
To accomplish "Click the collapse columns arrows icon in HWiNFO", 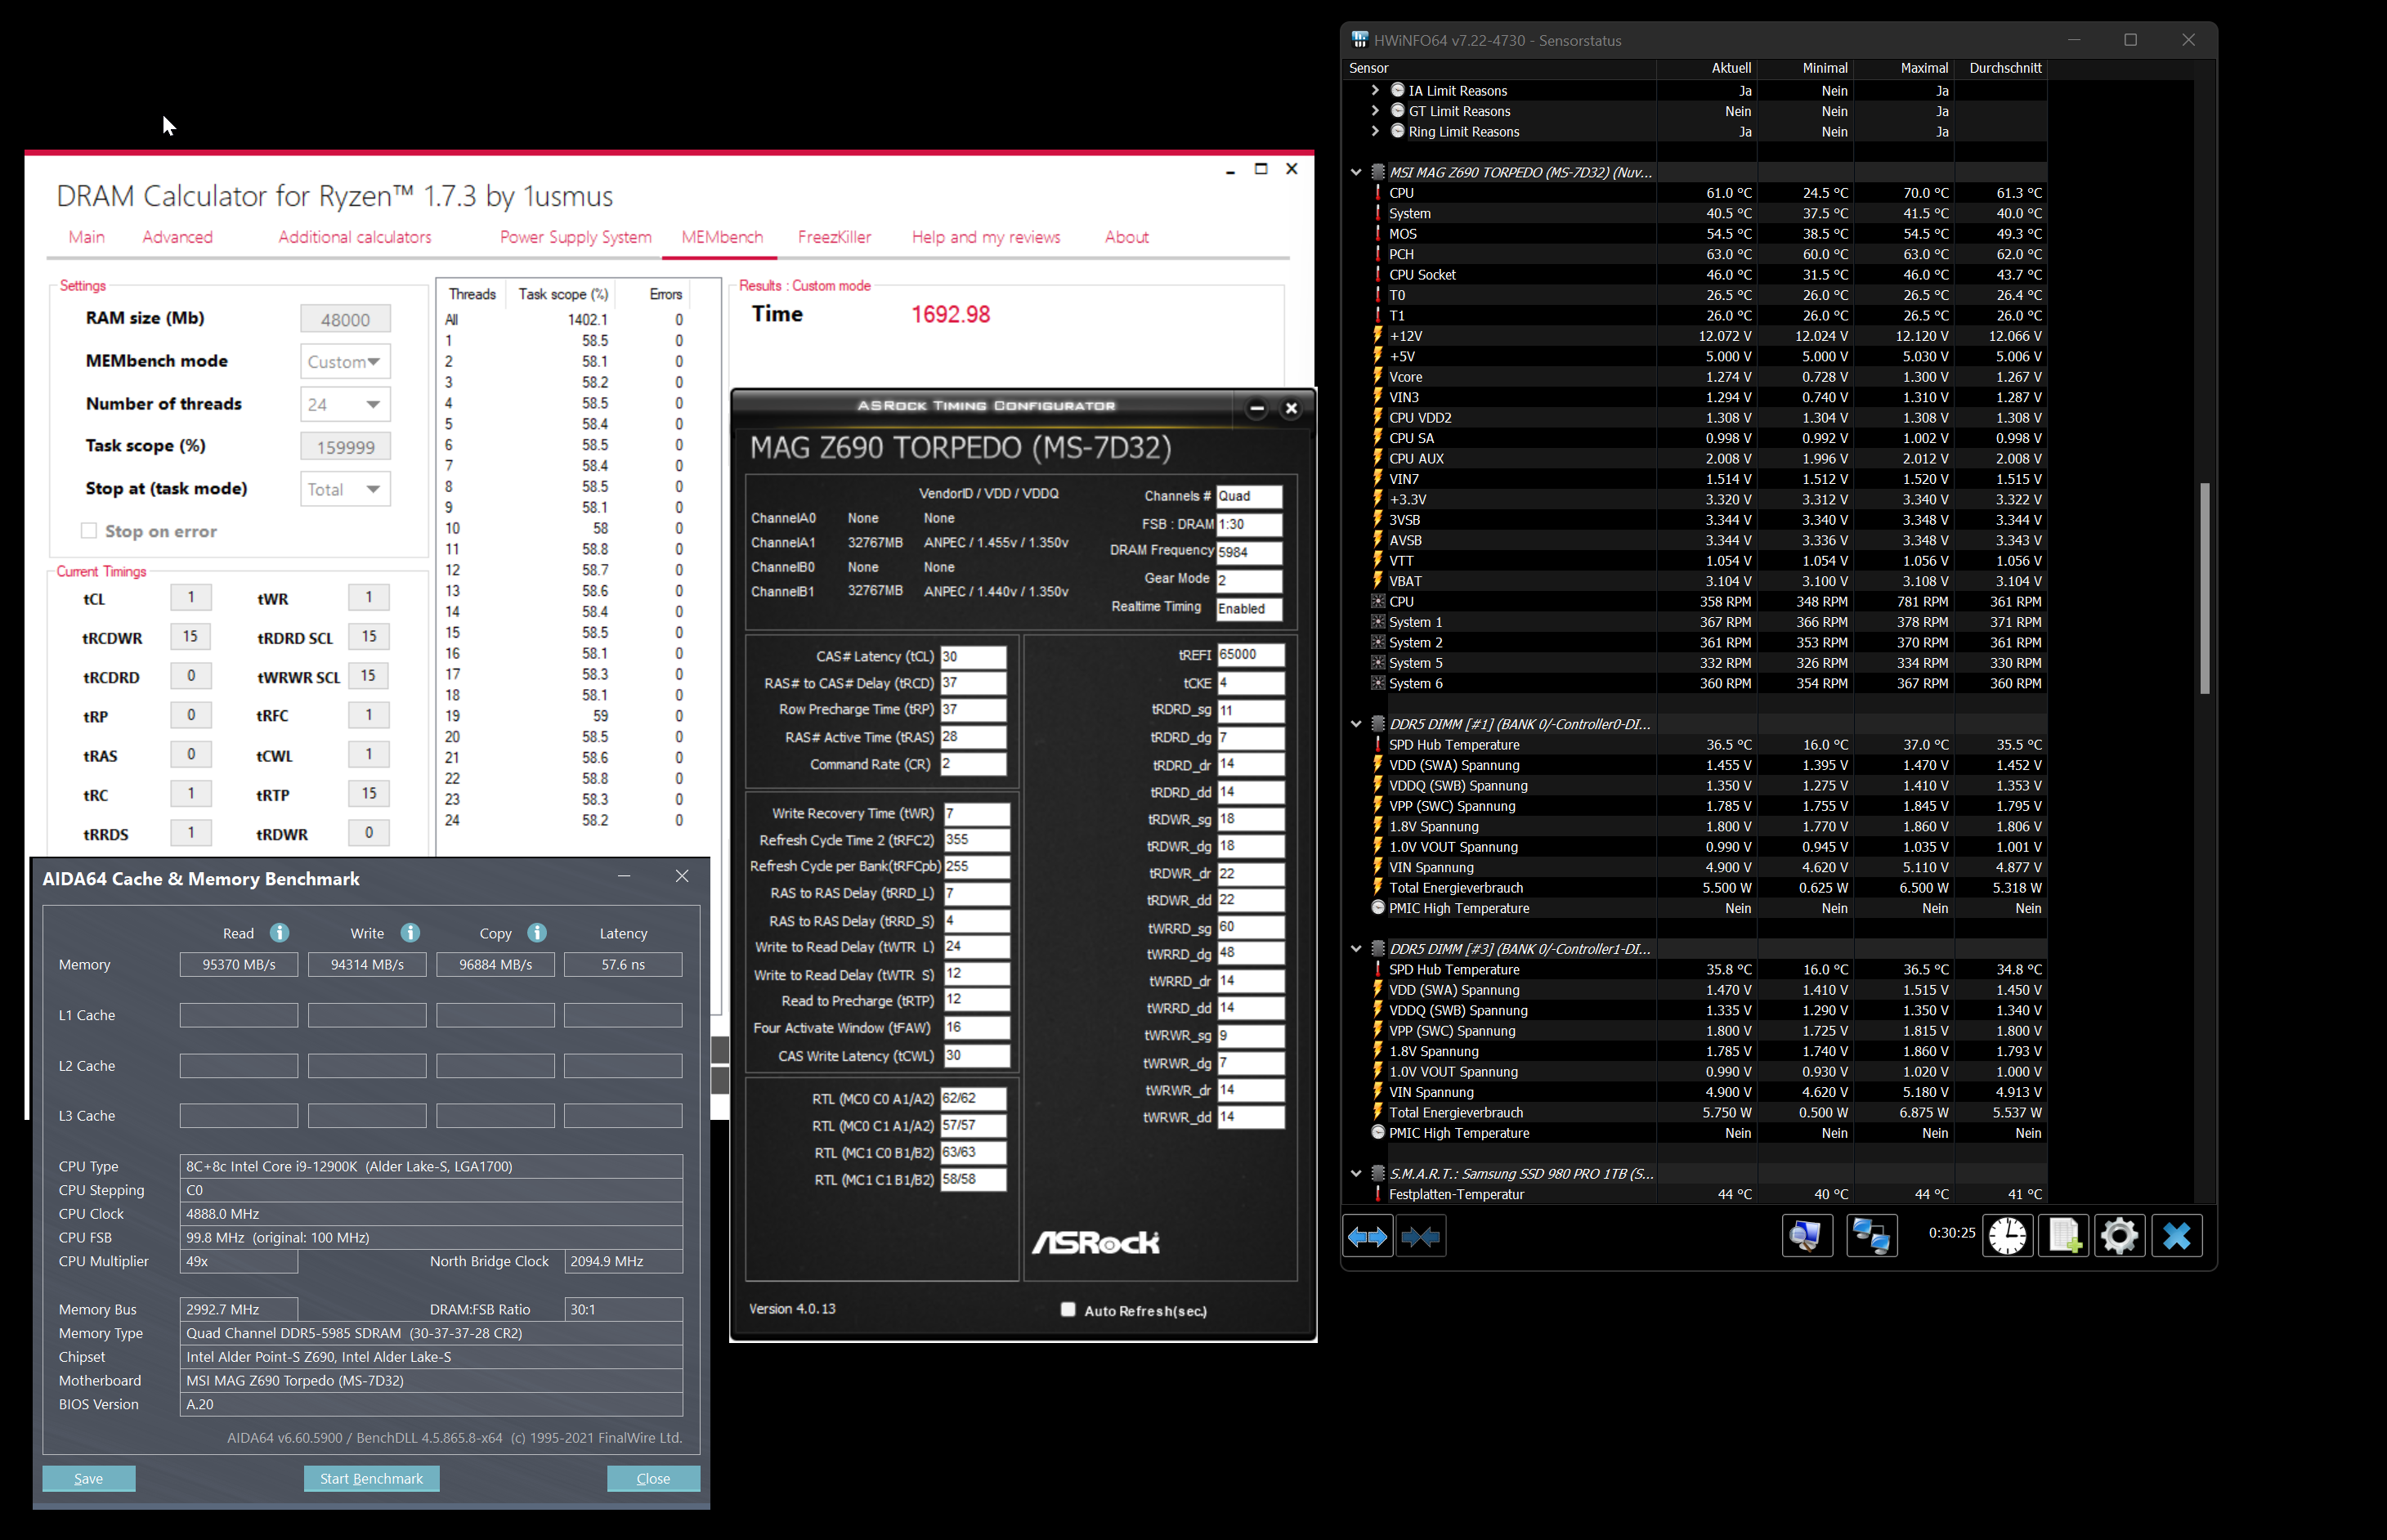I will pyautogui.click(x=1420, y=1237).
